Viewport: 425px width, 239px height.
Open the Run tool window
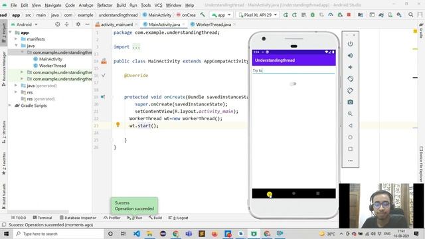135,218
